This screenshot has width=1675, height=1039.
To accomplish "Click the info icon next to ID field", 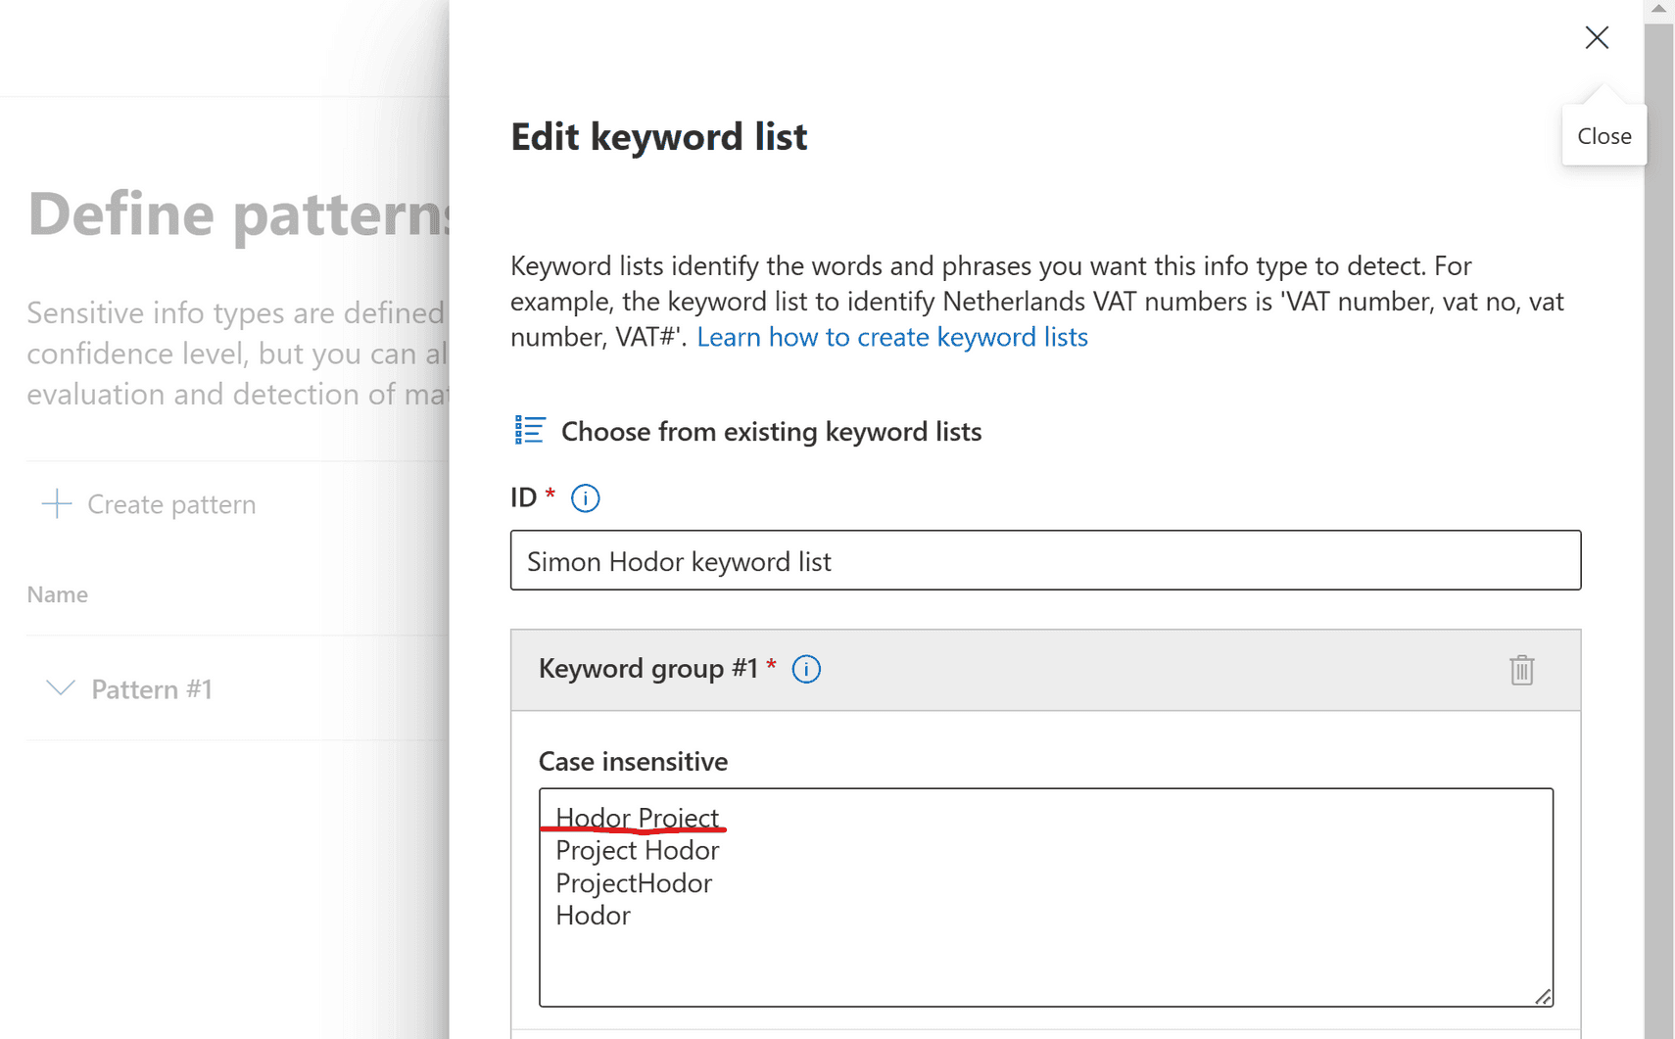I will [x=585, y=497].
